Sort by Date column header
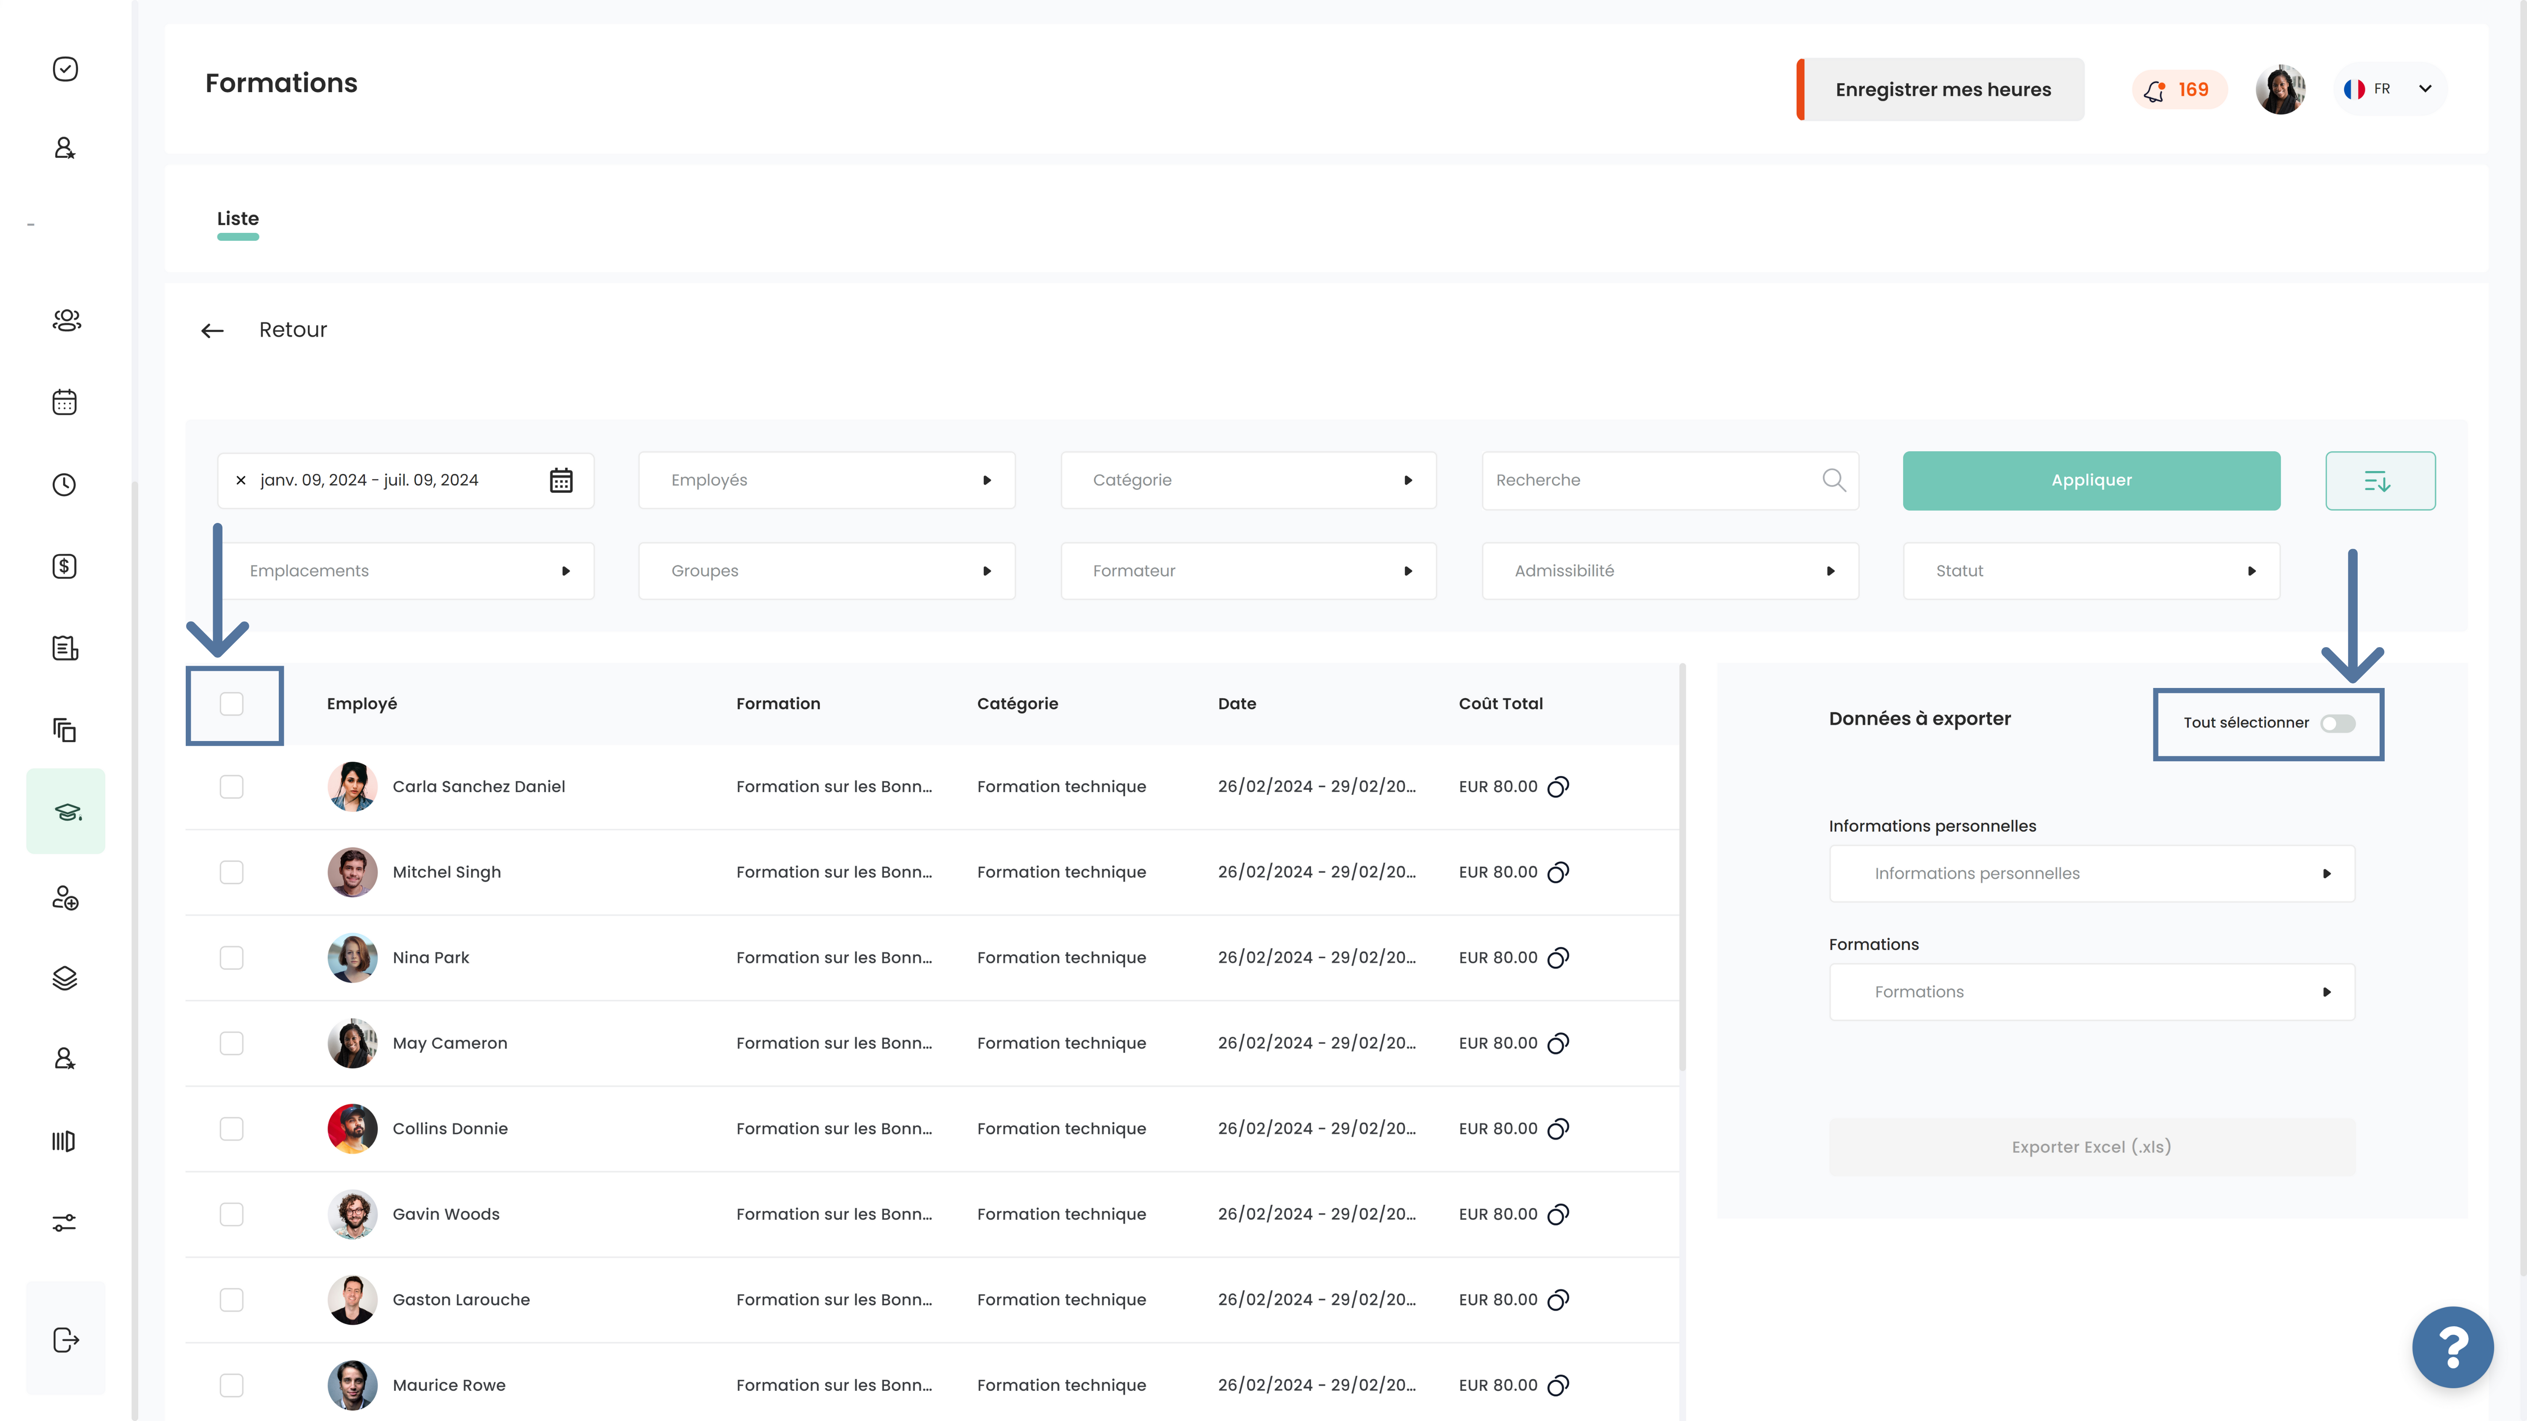The image size is (2527, 1421). 1237,703
